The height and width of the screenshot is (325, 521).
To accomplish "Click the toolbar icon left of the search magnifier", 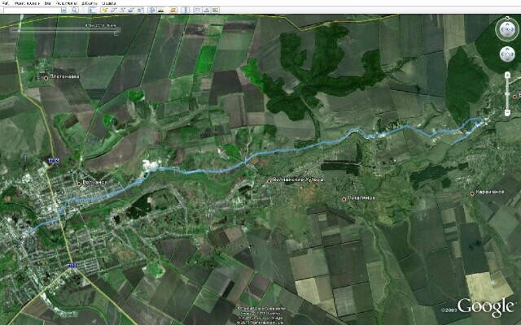I will coord(63,10).
